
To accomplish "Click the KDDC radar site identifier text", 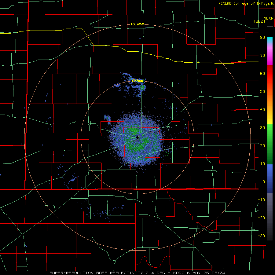I will pyautogui.click(x=179, y=273).
